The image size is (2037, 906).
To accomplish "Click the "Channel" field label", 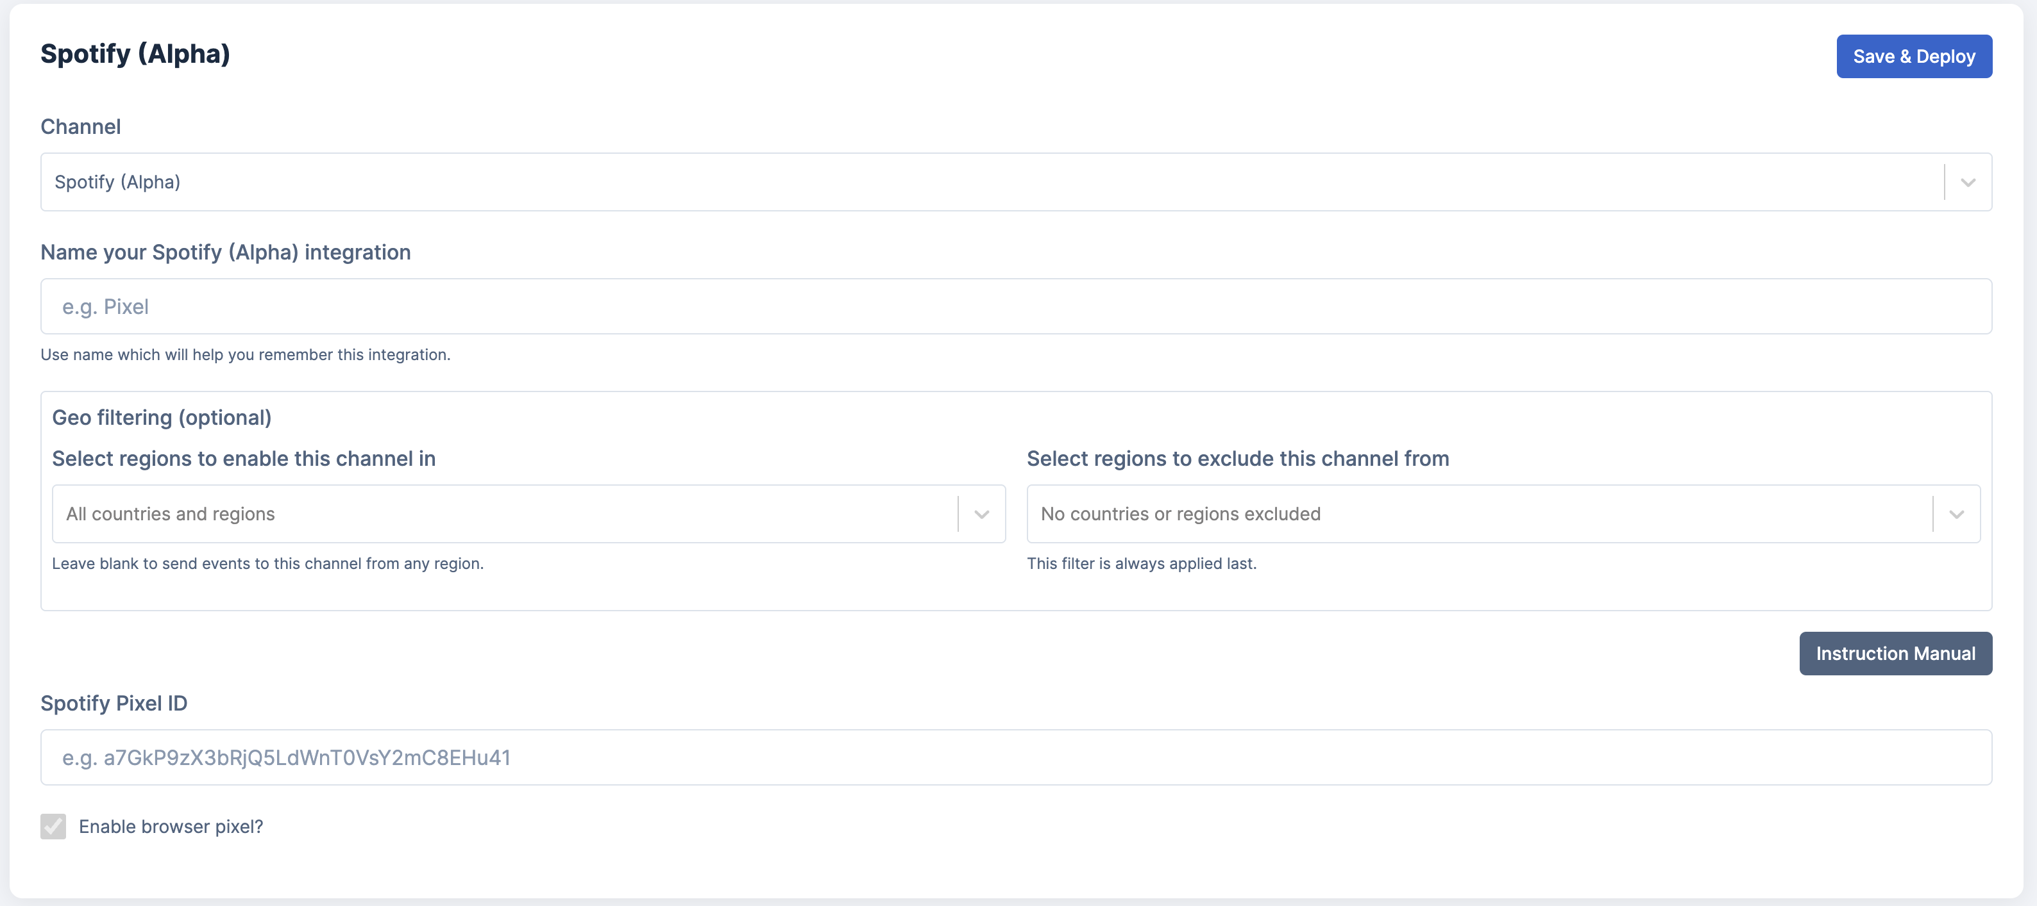I will point(81,126).
